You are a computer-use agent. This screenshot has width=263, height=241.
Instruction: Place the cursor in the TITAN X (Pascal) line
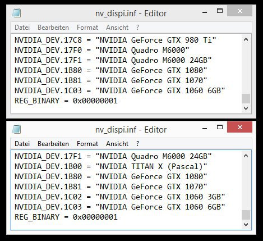pyautogui.click(x=111, y=166)
